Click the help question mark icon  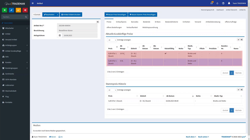click(223, 3)
